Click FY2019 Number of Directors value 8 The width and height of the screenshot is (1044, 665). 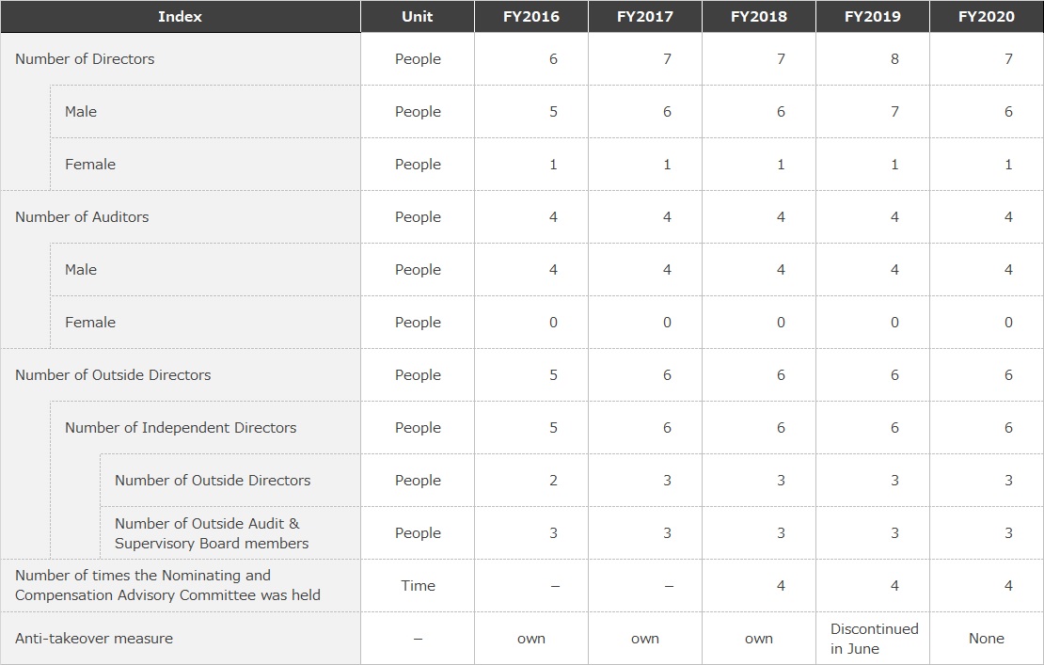pyautogui.click(x=894, y=58)
